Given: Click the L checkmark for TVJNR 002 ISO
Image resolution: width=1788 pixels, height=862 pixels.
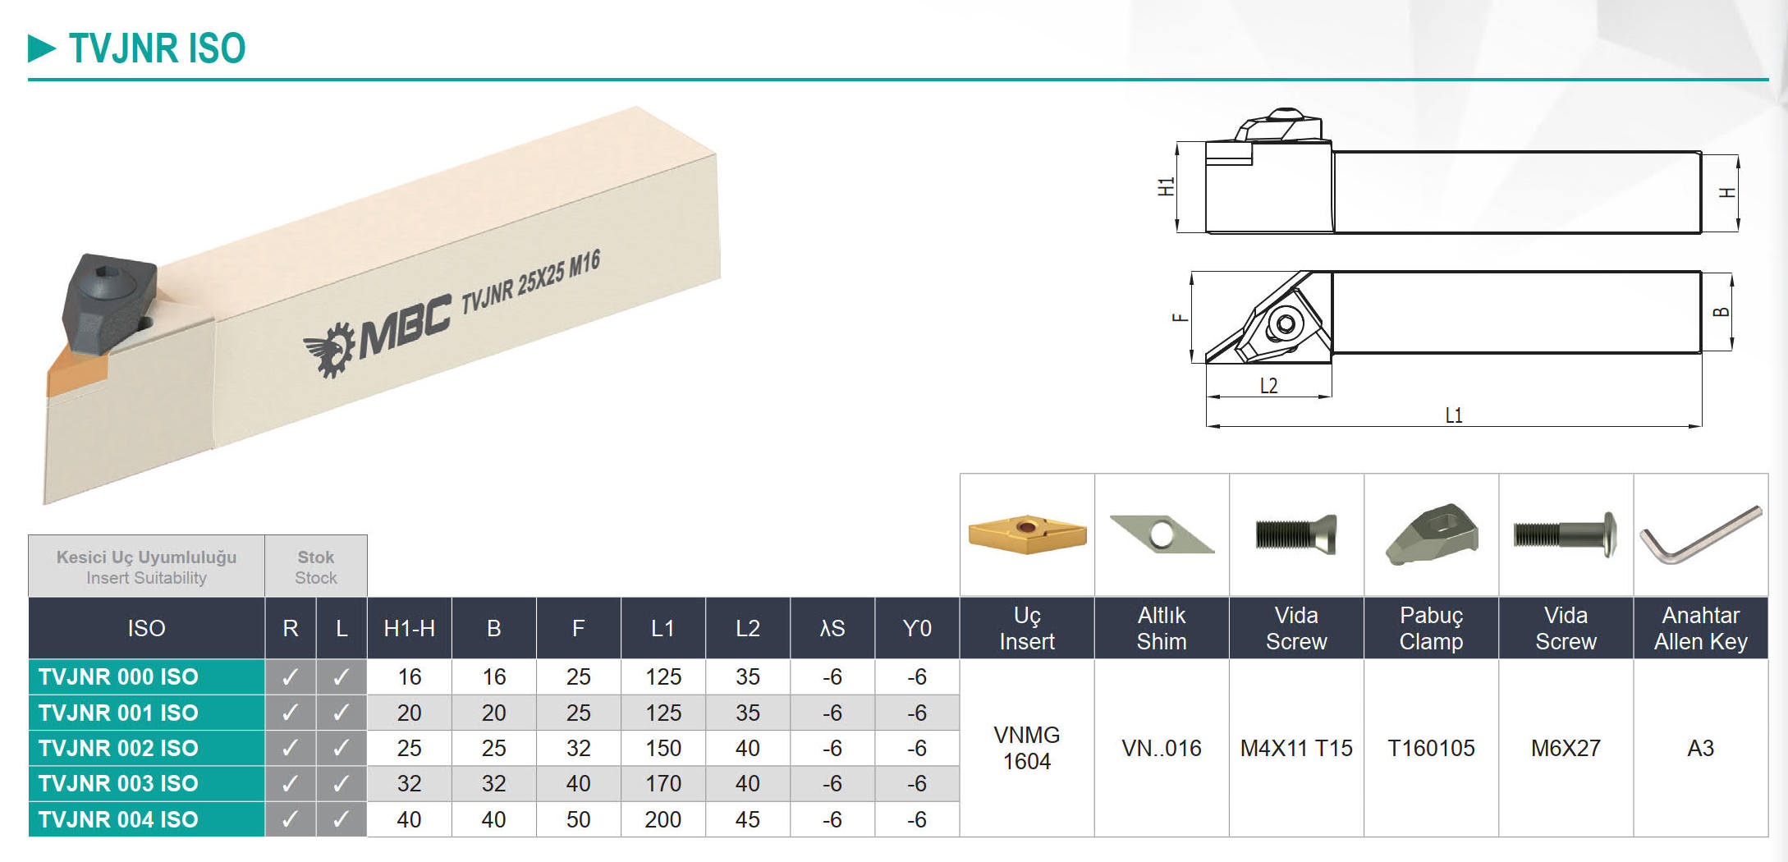Looking at the screenshot, I should (342, 748).
